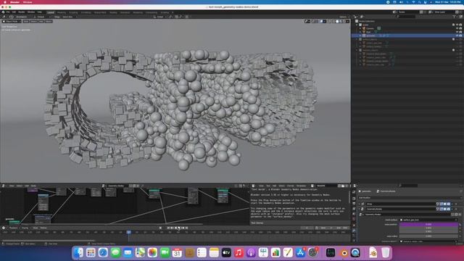Adjust the purple animated value field
The image size is (464, 261).
(x=428, y=224)
